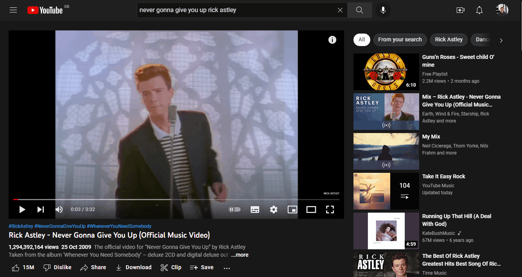Select the Rick Astley filter chip
Viewport: 522px width, 277px height.
click(448, 39)
